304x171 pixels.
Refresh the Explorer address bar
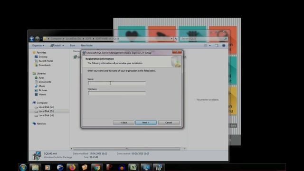point(176,39)
